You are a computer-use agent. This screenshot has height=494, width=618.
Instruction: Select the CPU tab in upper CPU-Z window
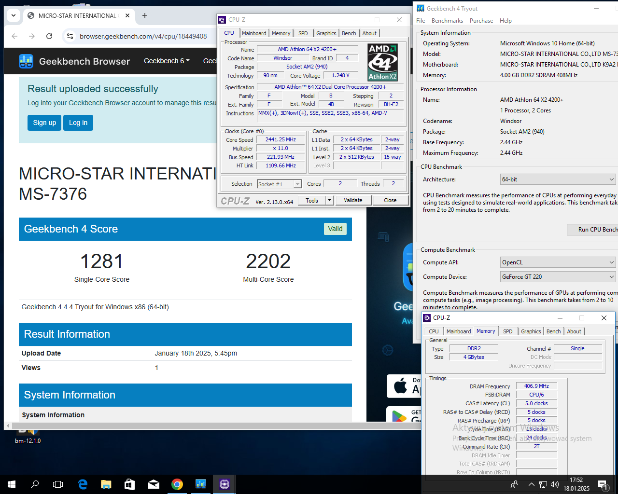pos(229,33)
